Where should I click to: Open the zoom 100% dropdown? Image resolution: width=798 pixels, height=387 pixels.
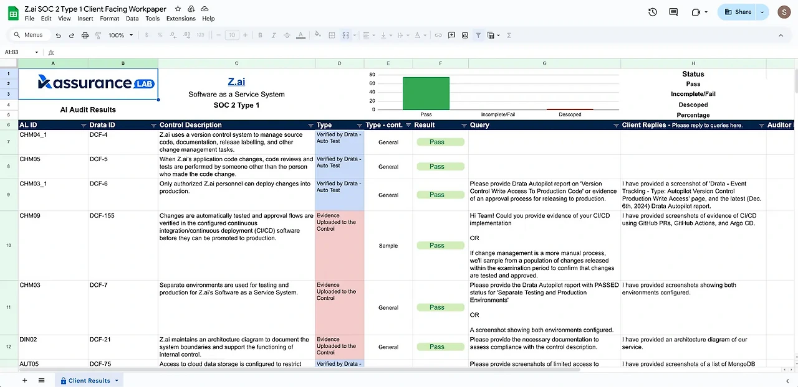120,35
